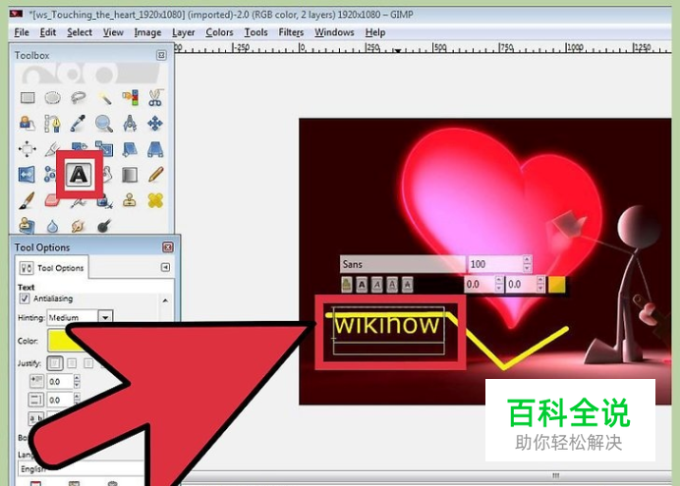The height and width of the screenshot is (486, 680).
Task: Select the Foreground Select tool
Action: tap(28, 124)
